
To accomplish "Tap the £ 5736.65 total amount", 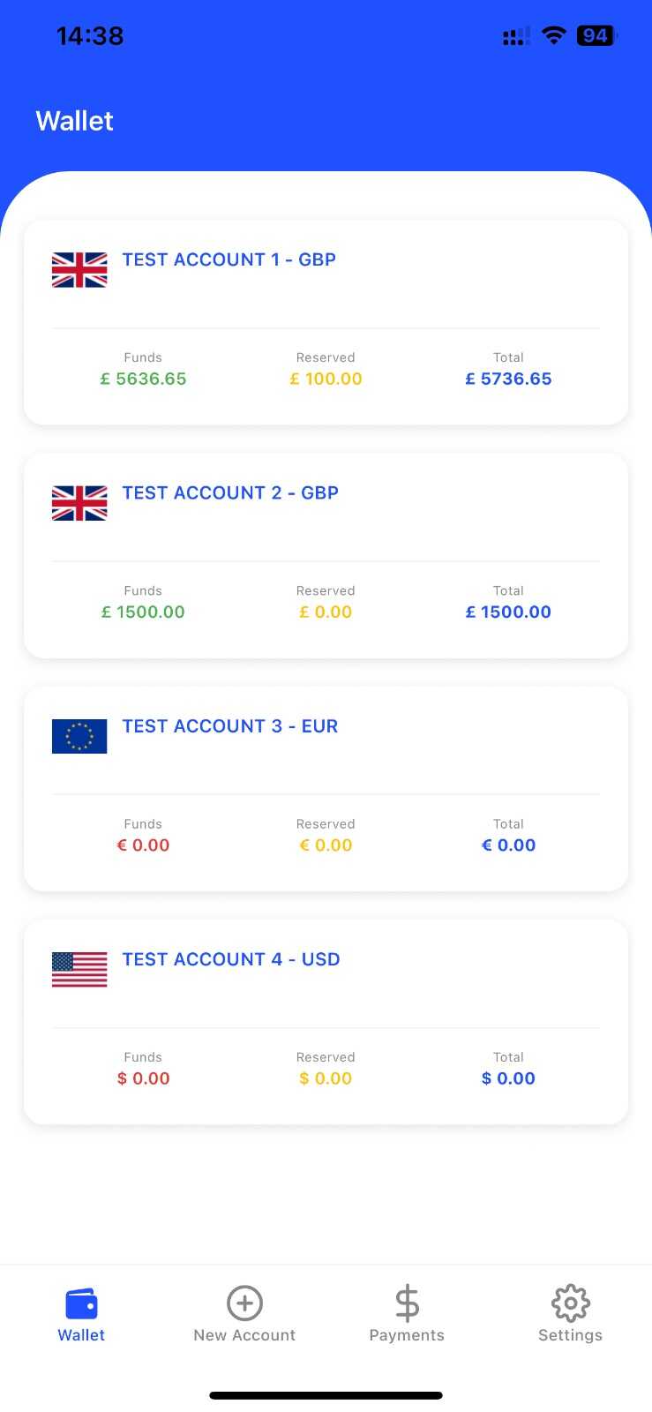I will (x=508, y=379).
